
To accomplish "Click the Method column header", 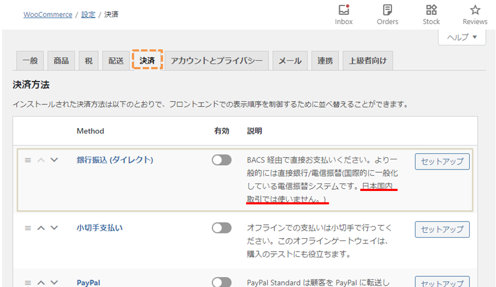I will (90, 131).
